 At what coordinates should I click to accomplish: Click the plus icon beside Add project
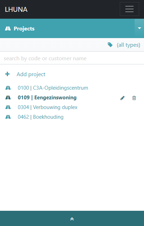[x=7, y=74]
